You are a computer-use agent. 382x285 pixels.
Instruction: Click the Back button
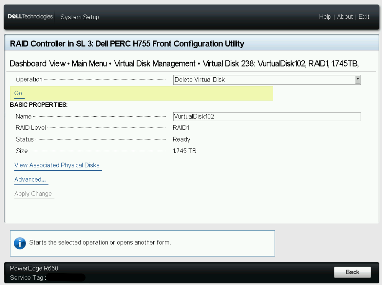pos(352,272)
